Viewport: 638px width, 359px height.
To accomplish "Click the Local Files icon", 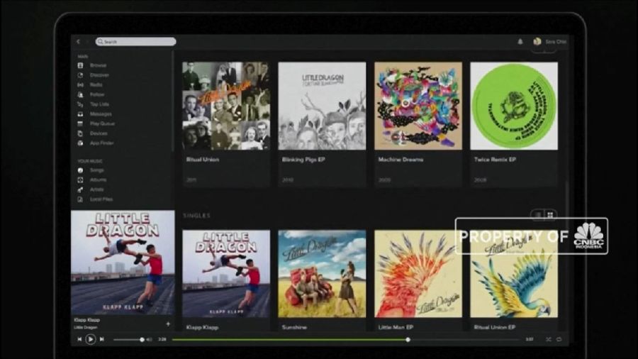I will 80,199.
